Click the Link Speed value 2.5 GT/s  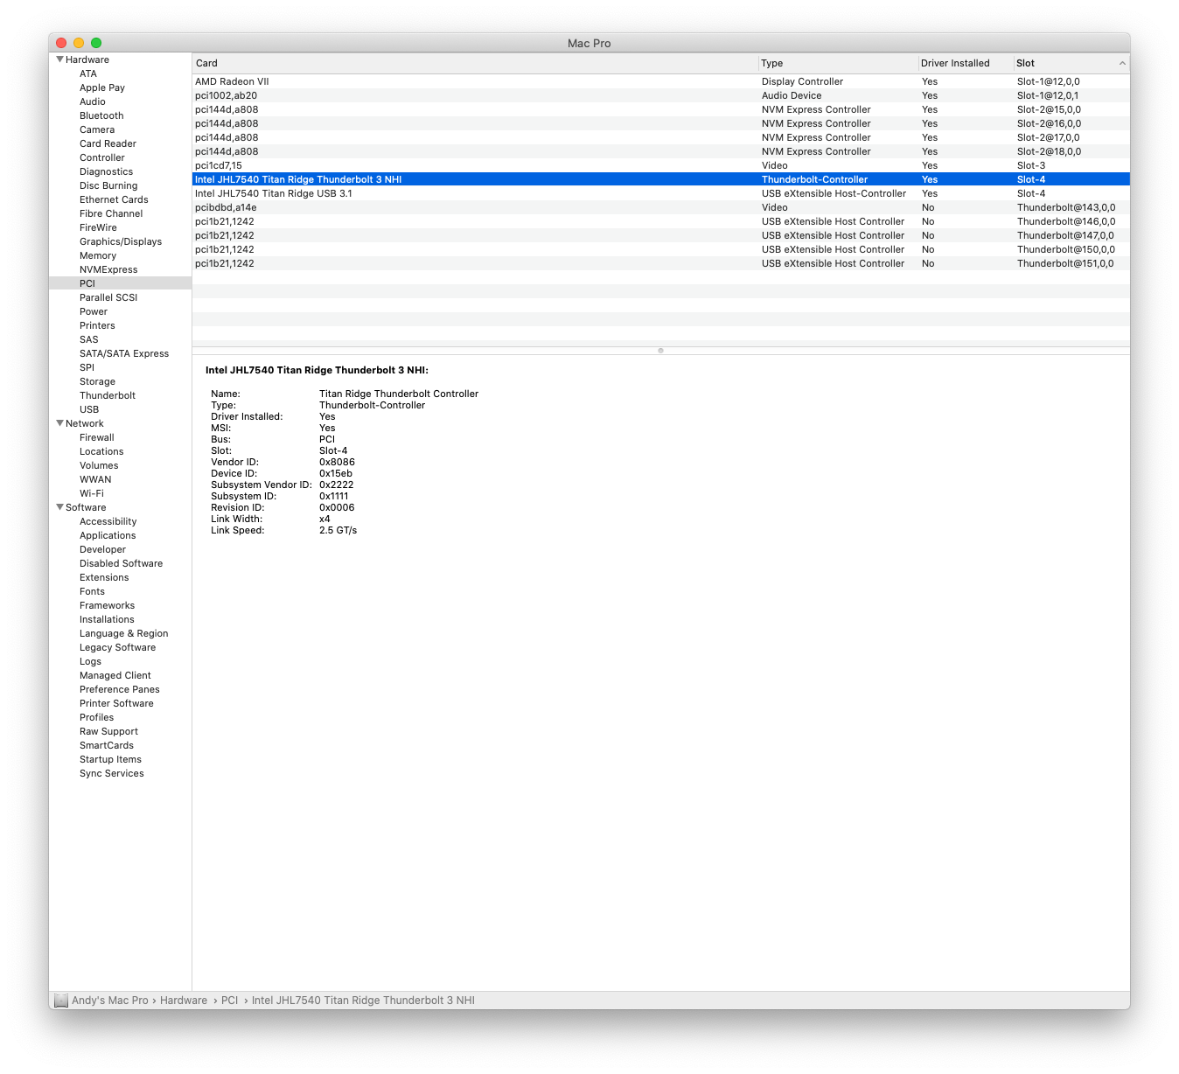(338, 530)
